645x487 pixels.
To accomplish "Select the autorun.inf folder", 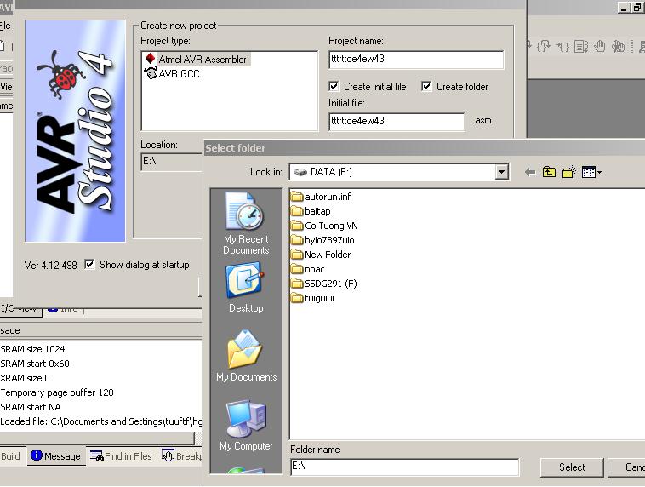I will point(321,197).
